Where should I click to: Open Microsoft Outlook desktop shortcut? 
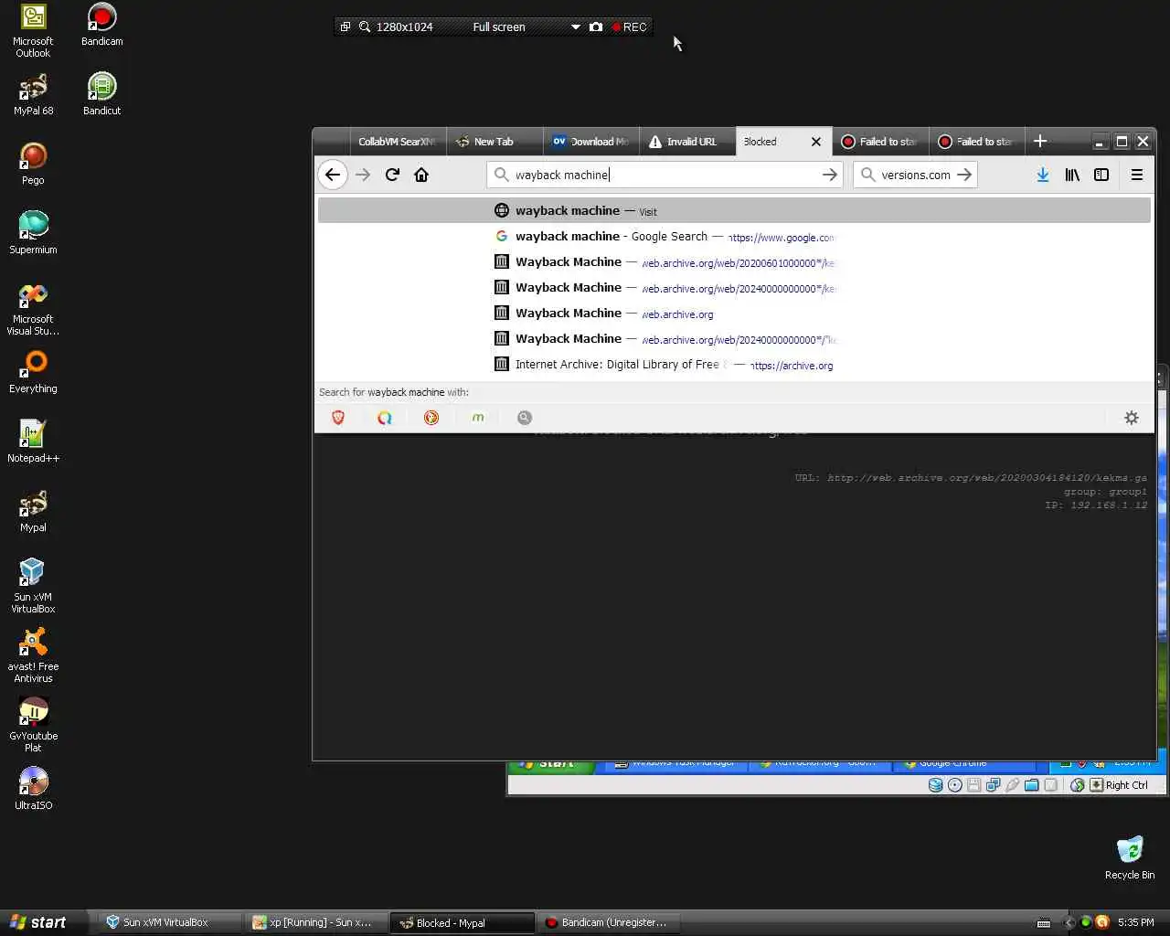pos(33,31)
